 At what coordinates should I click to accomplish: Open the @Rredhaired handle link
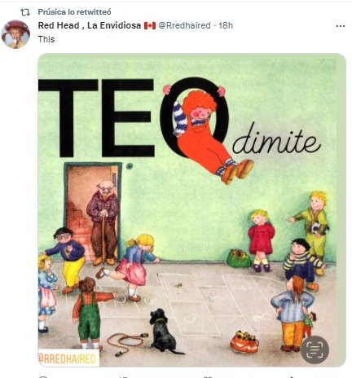pos(184,25)
